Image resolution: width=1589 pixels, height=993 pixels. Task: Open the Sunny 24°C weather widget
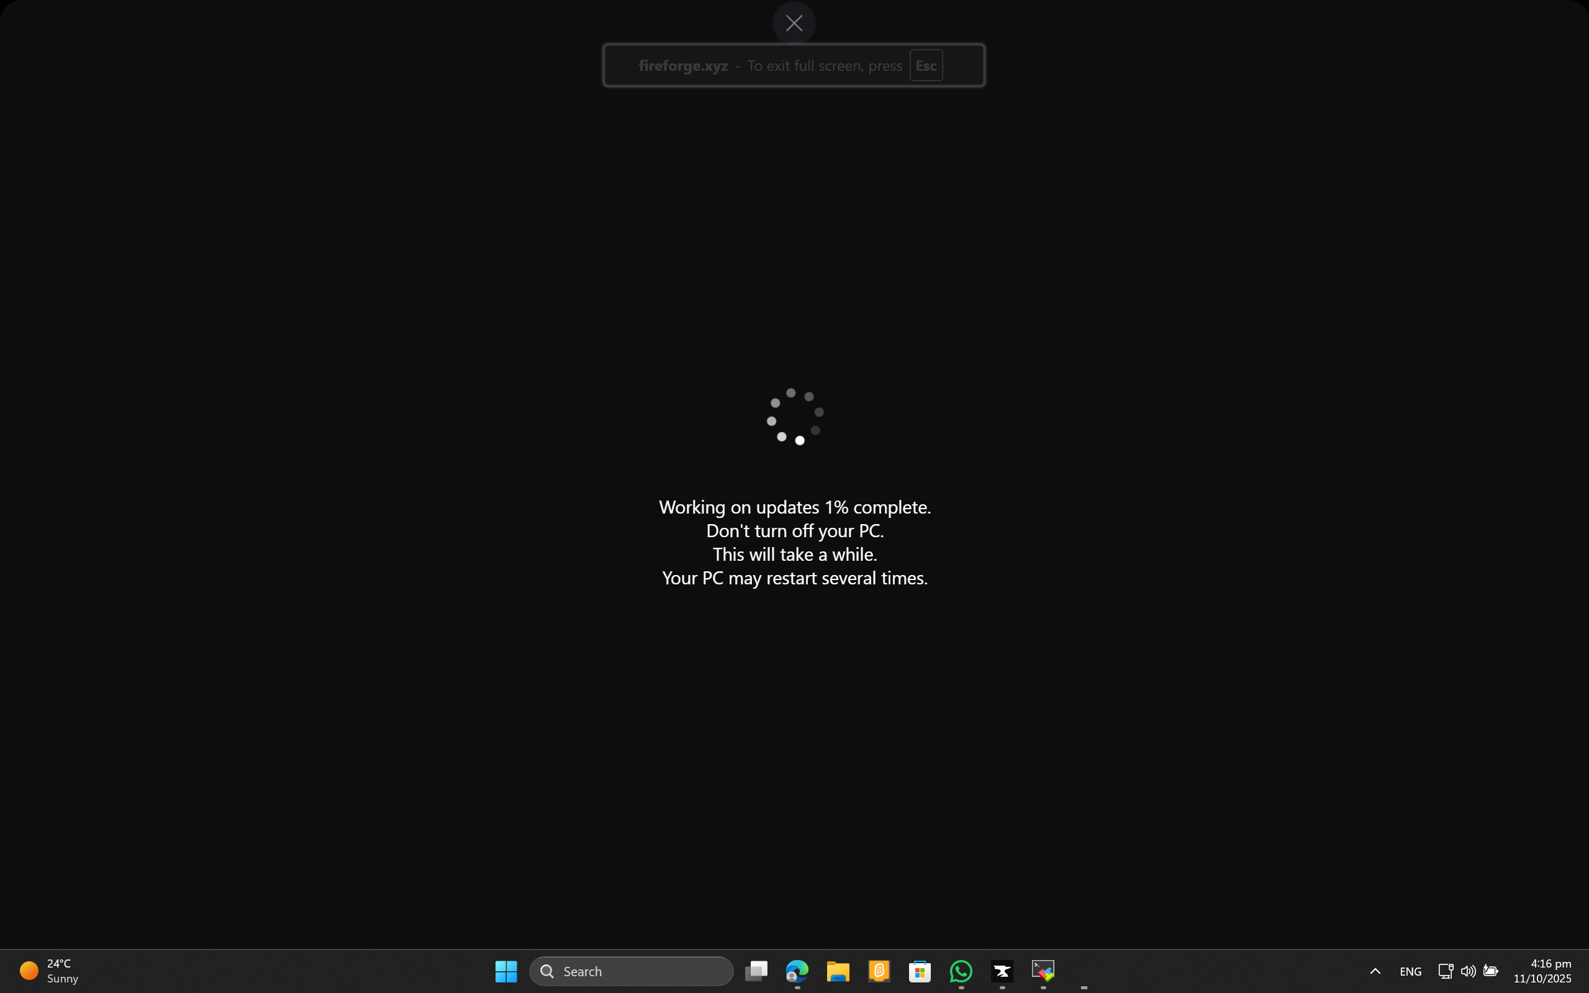(x=49, y=971)
